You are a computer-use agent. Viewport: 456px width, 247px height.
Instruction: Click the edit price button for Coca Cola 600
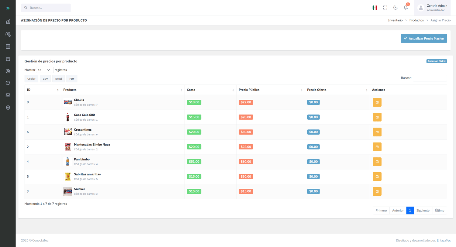click(377, 117)
